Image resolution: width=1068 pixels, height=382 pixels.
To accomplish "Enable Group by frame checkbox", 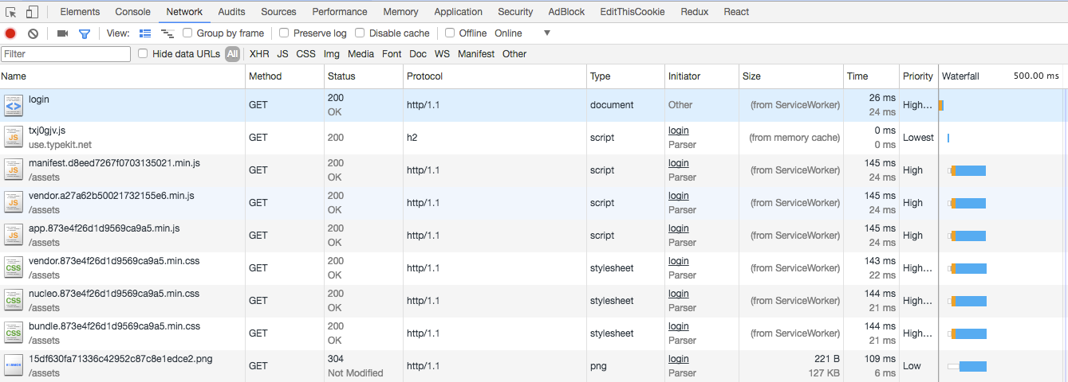I will click(x=187, y=33).
